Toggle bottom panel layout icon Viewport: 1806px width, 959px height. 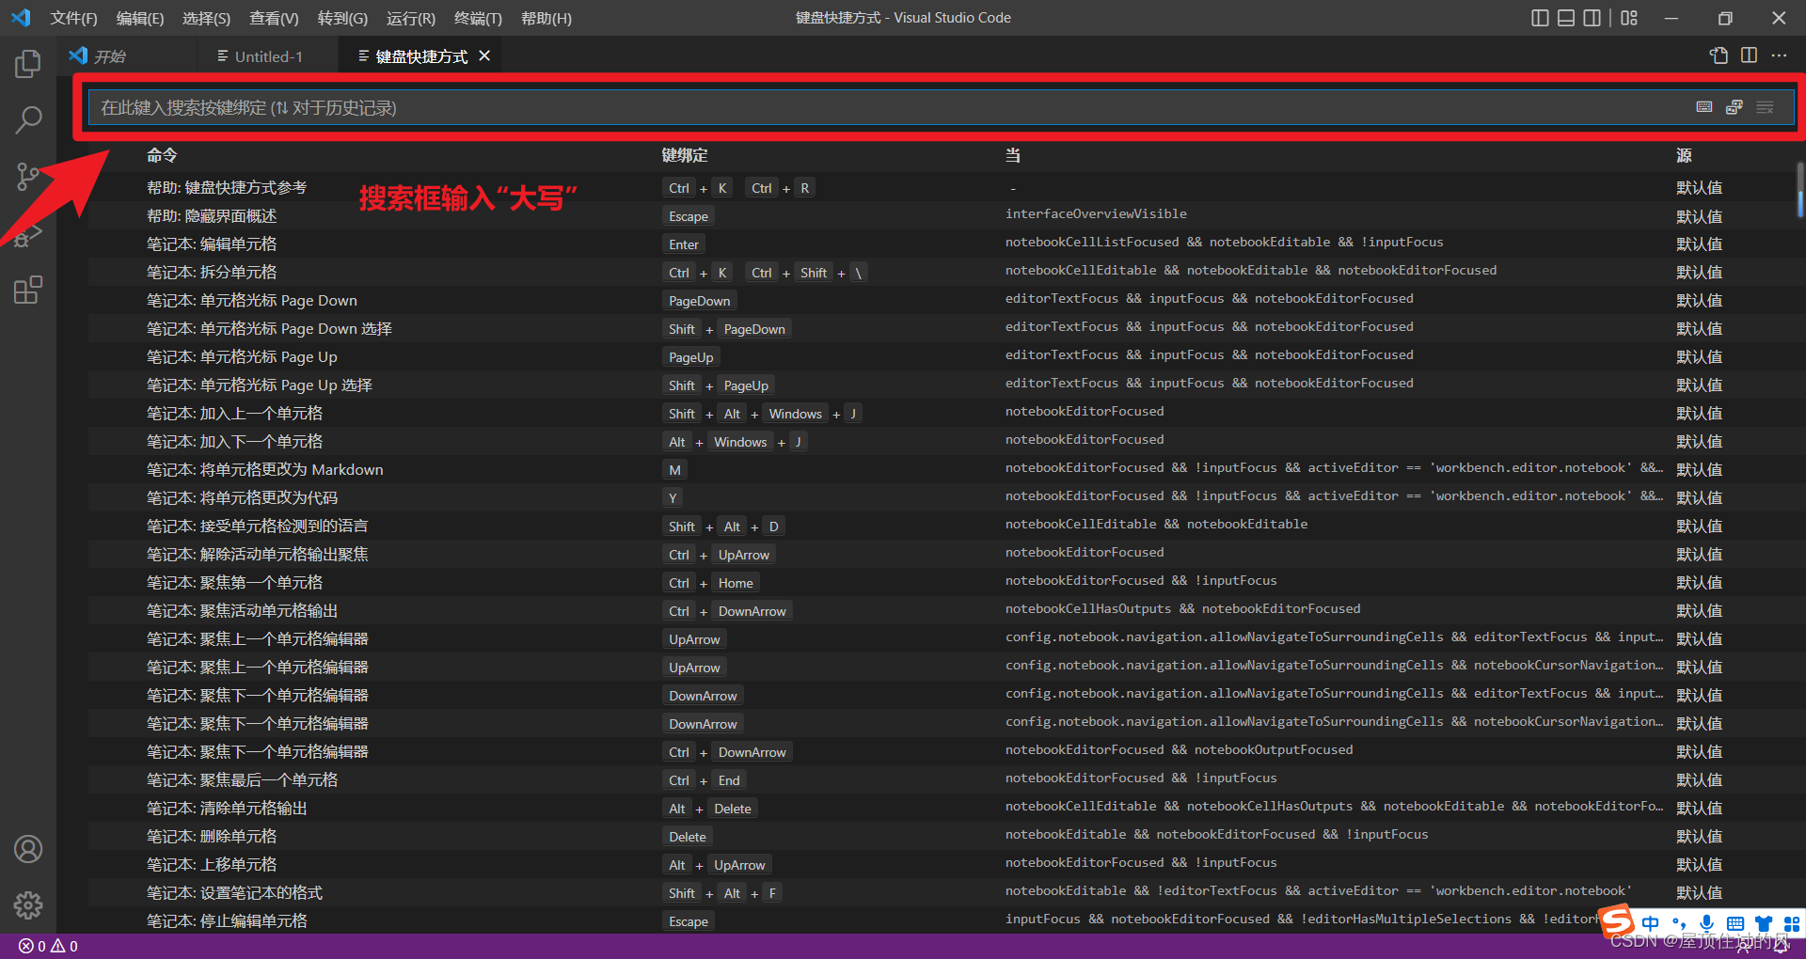tap(1566, 18)
